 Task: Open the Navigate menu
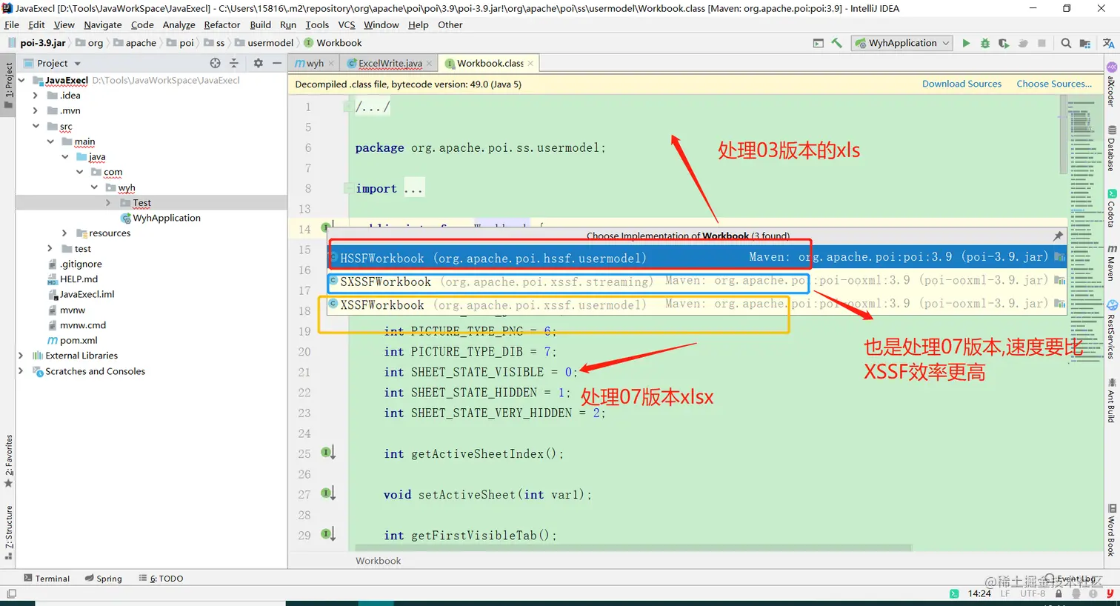tap(102, 24)
